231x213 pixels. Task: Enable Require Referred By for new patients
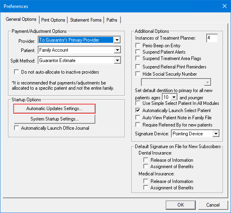point(138,125)
